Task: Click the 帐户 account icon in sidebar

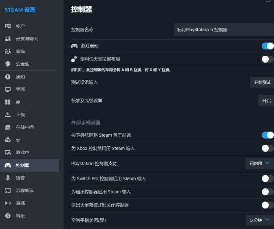Action: tap(8, 26)
